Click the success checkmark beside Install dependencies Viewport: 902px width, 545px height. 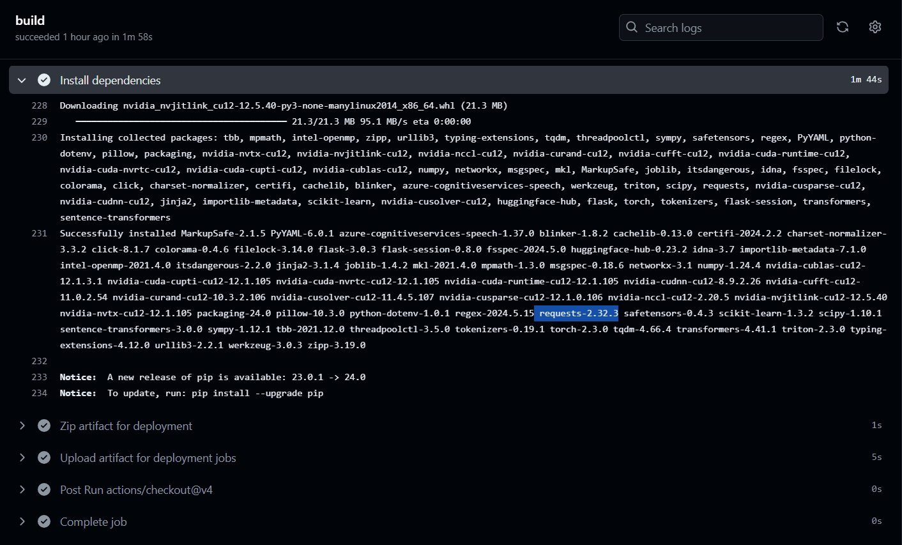pyautogui.click(x=43, y=80)
